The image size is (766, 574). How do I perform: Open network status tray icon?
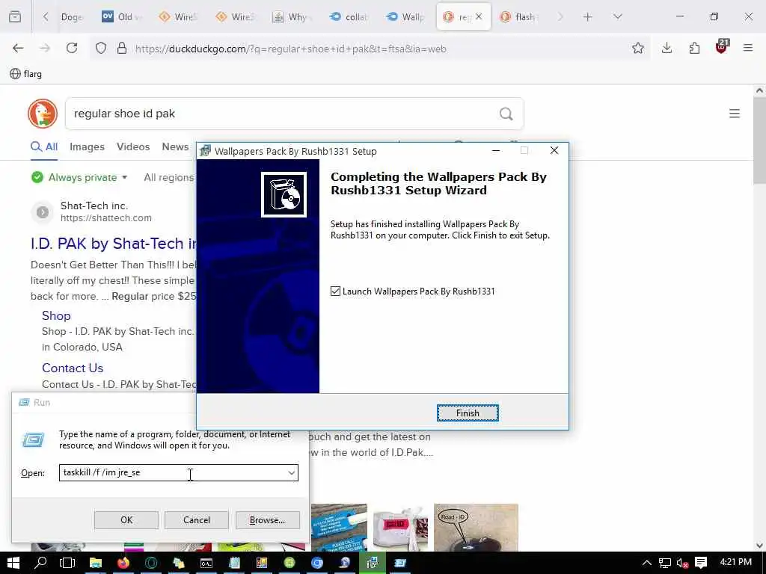point(664,563)
